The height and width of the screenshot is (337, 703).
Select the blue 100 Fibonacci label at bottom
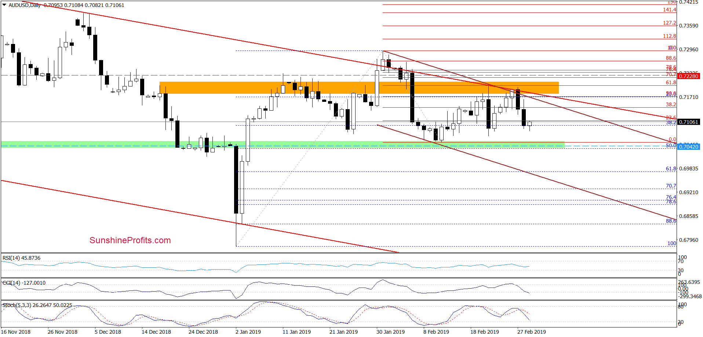tap(672, 243)
